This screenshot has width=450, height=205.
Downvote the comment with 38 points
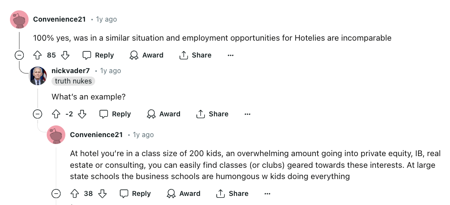[103, 194]
